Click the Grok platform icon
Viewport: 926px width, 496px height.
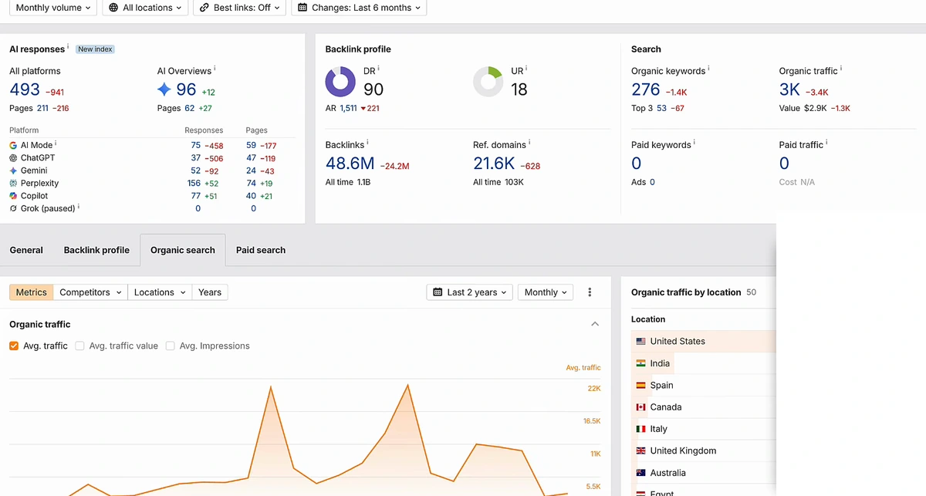13,208
